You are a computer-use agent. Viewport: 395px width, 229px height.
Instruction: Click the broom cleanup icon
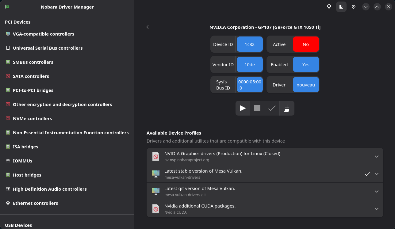coord(287,108)
